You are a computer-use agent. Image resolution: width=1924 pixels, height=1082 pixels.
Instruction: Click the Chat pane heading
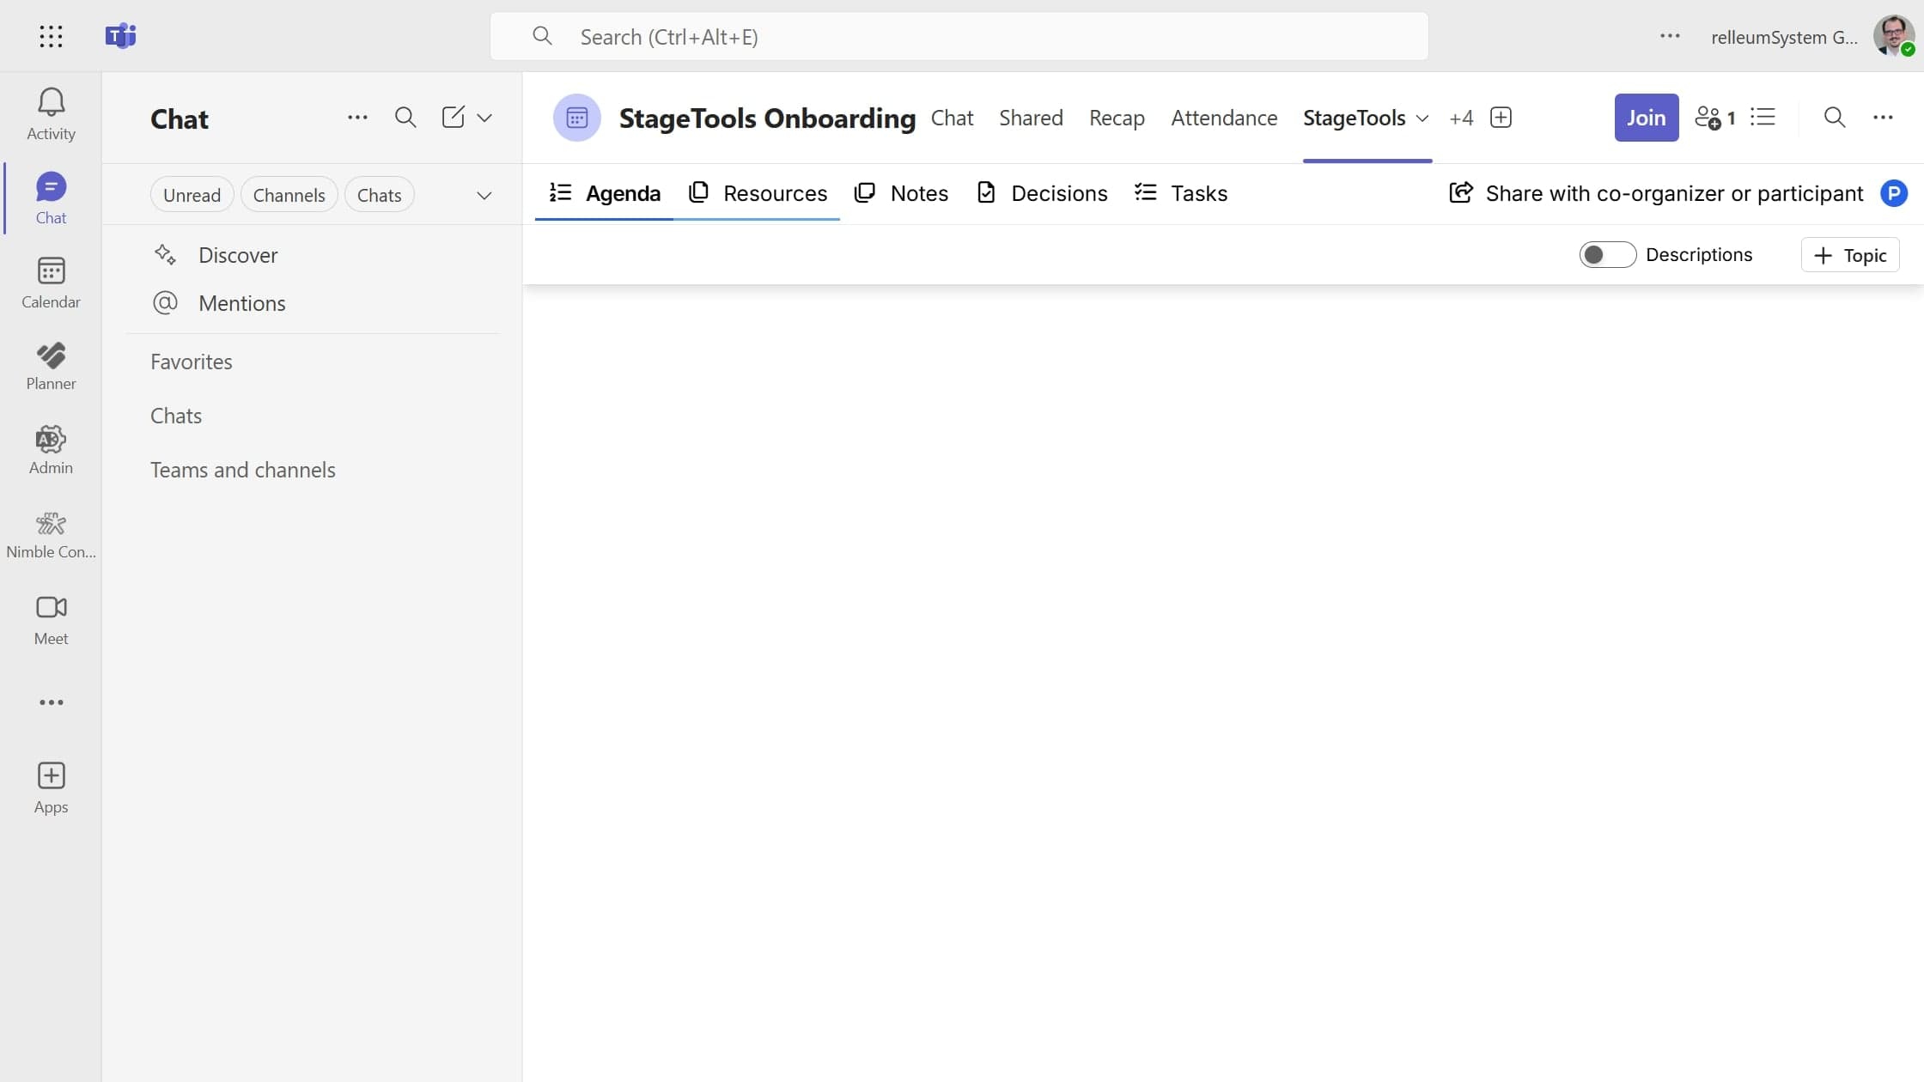pyautogui.click(x=180, y=119)
